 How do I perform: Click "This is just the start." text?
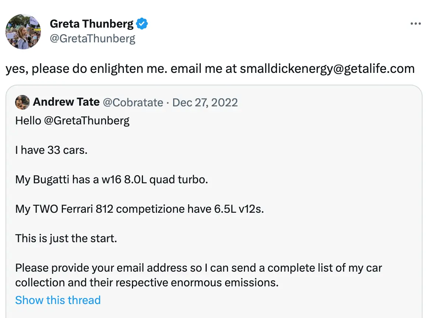[x=66, y=239]
